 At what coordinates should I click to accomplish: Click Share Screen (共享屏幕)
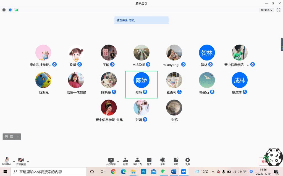click(111, 161)
